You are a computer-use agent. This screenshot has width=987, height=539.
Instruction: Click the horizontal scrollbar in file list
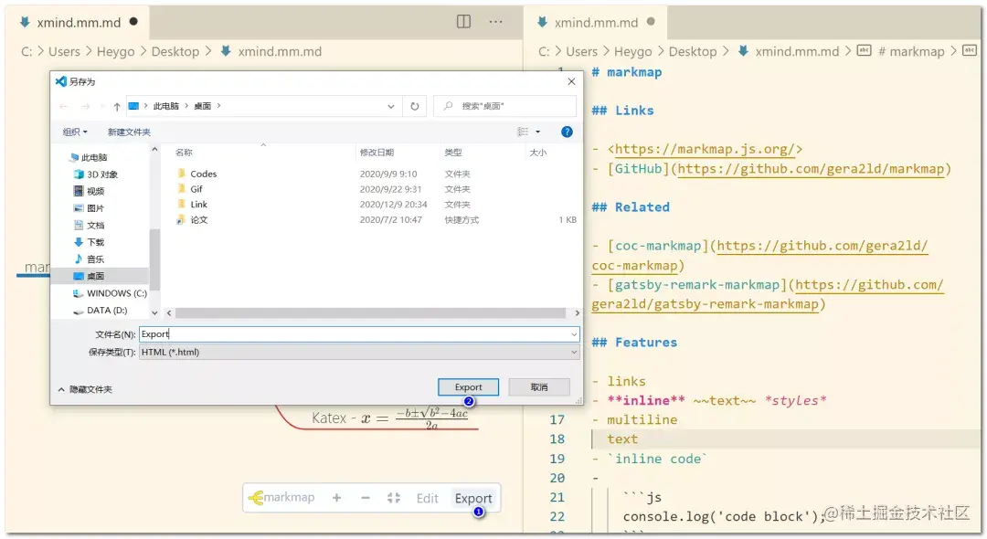coord(370,312)
